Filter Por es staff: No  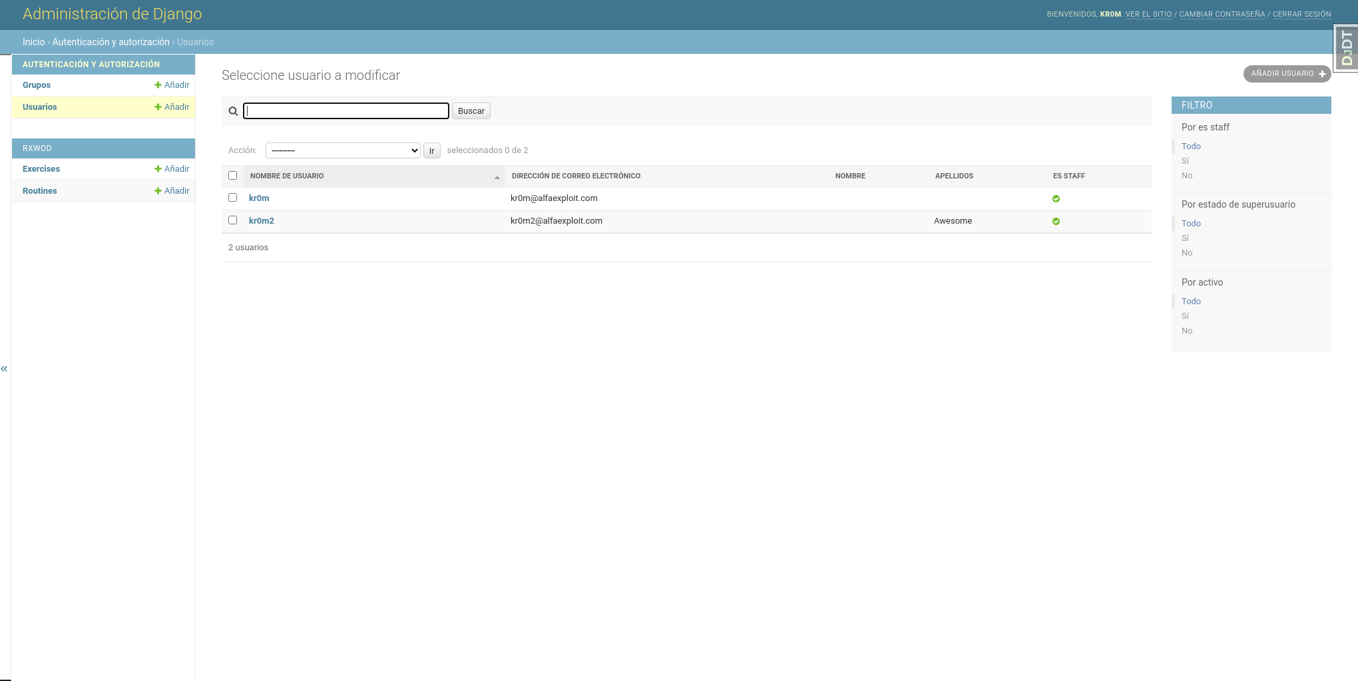click(1187, 176)
